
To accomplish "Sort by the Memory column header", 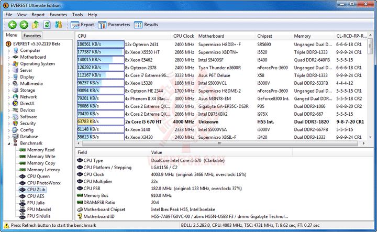I will coord(313,36).
